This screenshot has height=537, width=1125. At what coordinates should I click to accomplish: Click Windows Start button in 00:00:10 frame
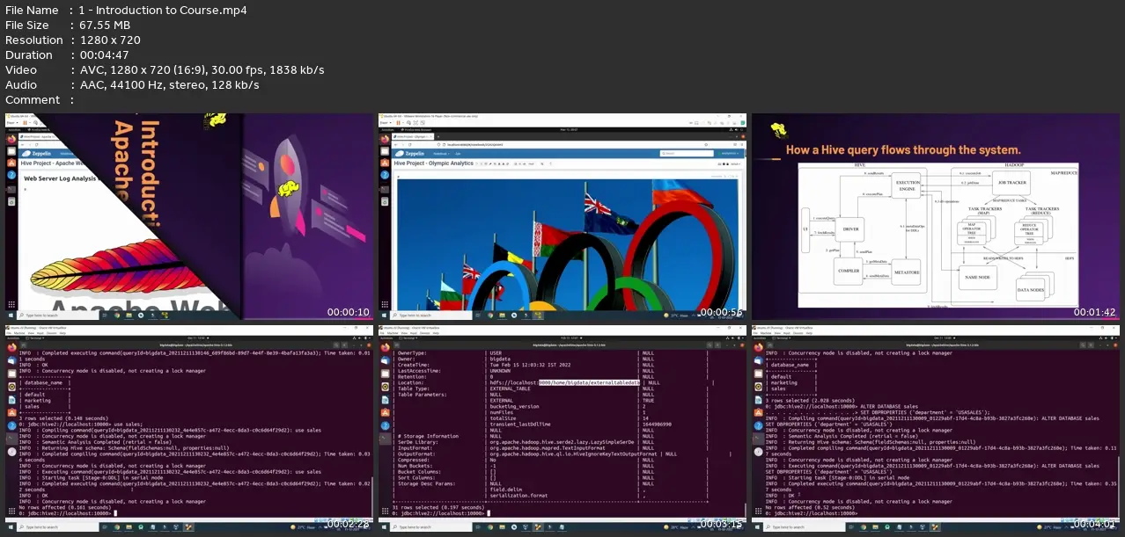pos(10,316)
